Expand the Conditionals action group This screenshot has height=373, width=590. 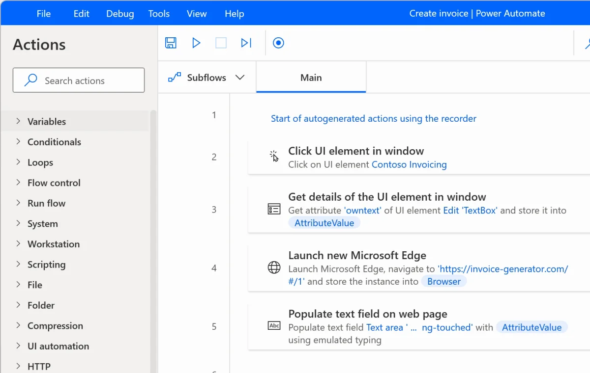(18, 141)
